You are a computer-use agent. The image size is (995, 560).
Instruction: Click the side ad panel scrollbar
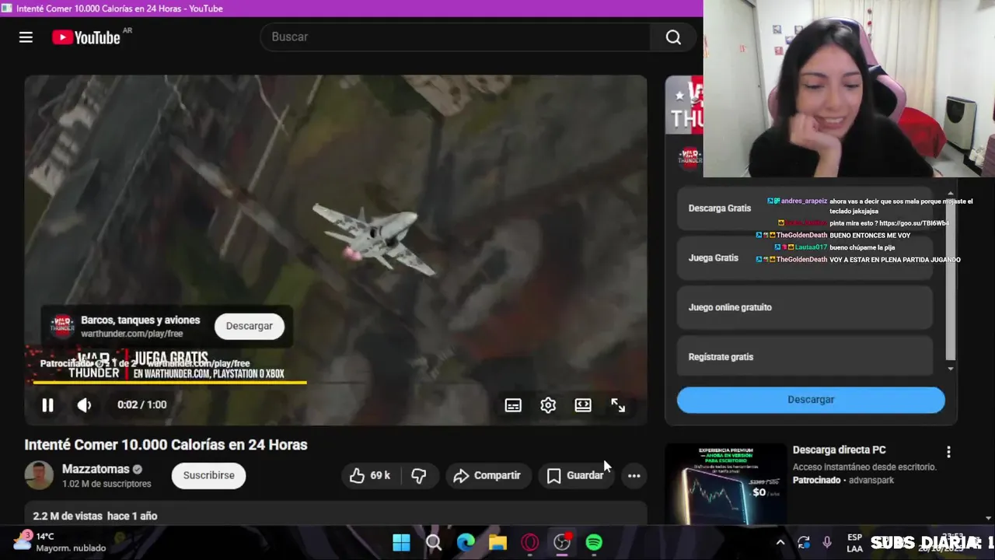pyautogui.click(x=950, y=280)
